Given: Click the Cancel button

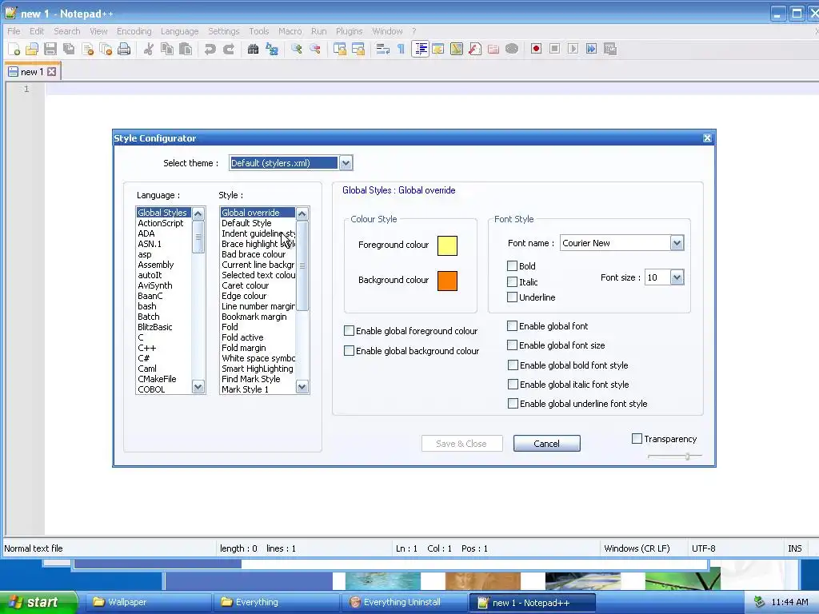Looking at the screenshot, I should tap(546, 443).
